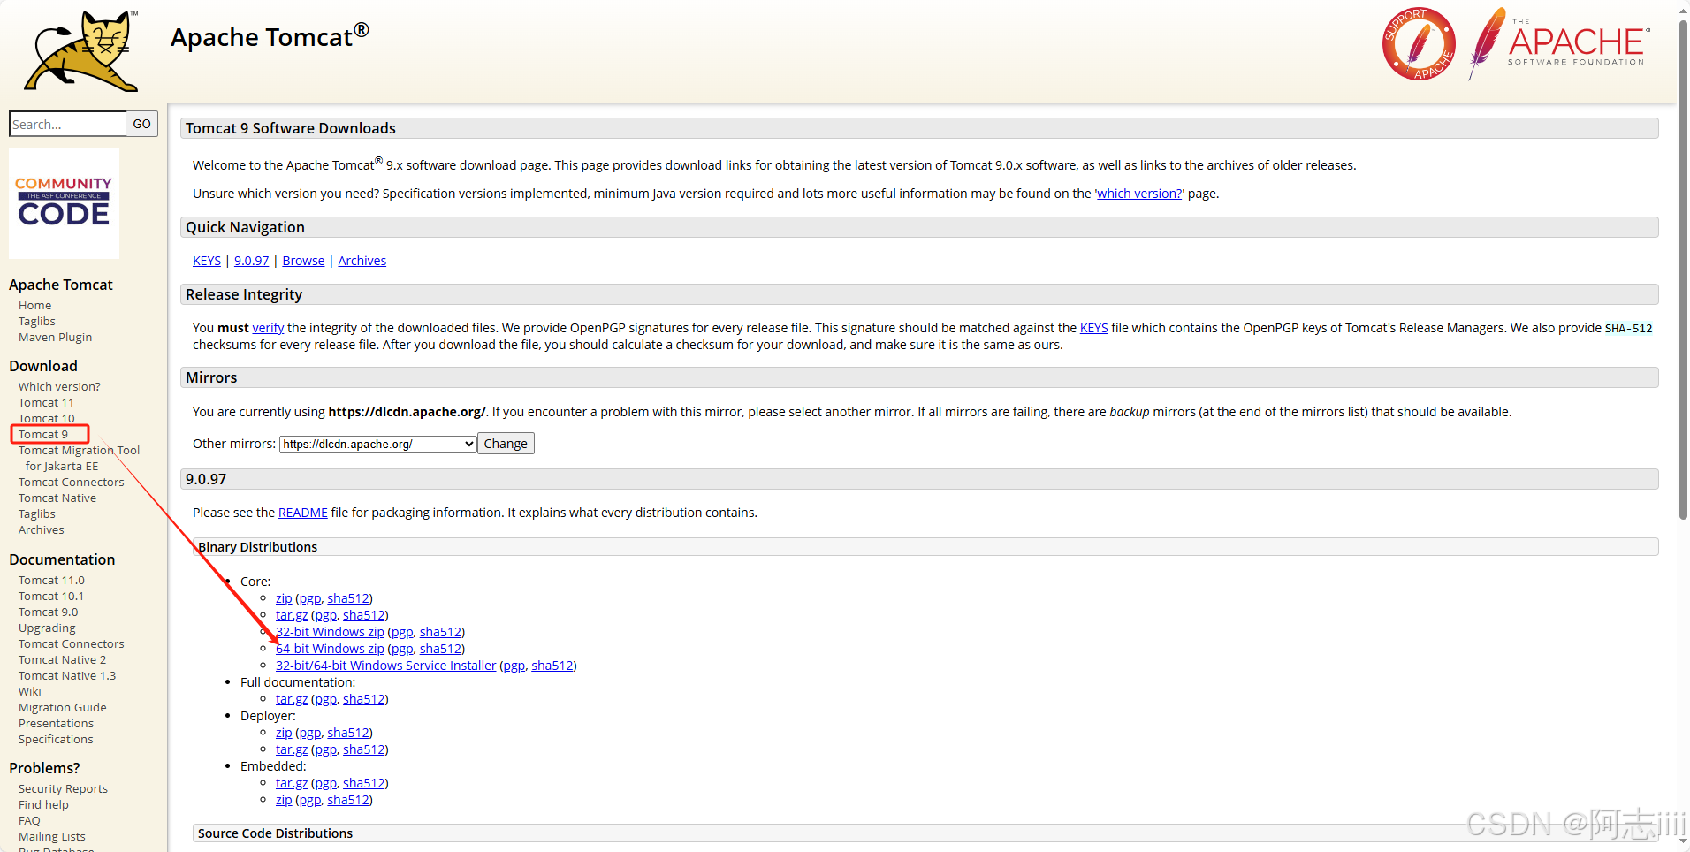The height and width of the screenshot is (852, 1690).
Task: Open pgp signature for Core zip
Action: (309, 598)
